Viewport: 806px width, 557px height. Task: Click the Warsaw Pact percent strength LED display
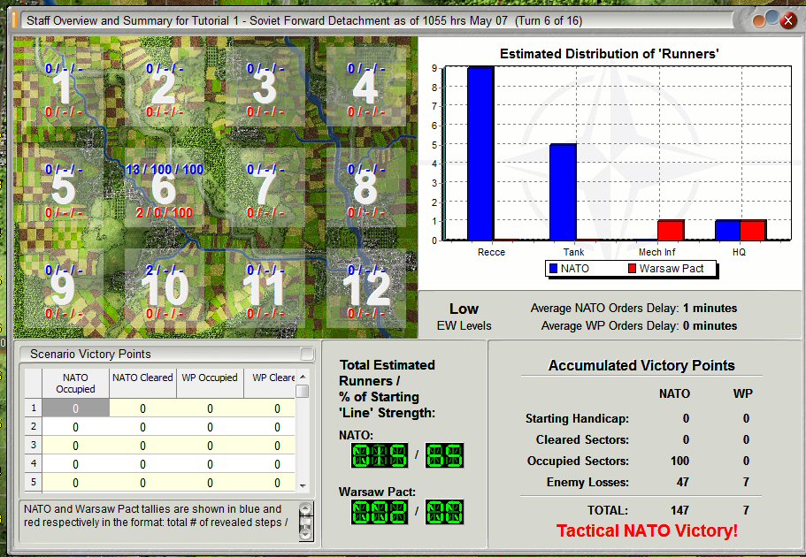coord(445,512)
